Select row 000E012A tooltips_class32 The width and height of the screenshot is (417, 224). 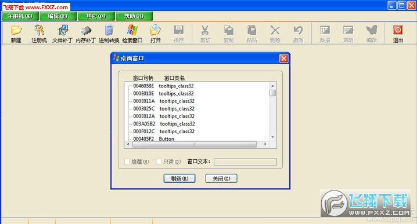(164, 116)
